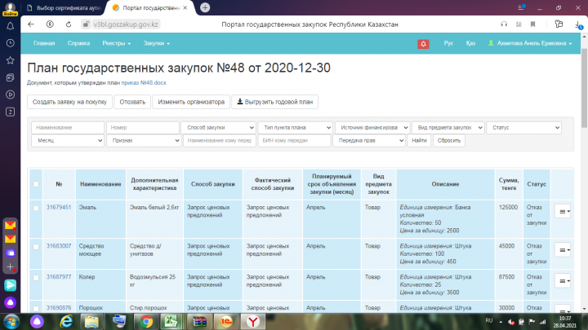The image size is (588, 330).
Task: Open File Explorer folder in taskbar
Action: (x=91, y=321)
